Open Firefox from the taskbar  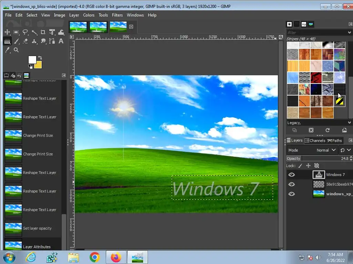[x=116, y=257]
